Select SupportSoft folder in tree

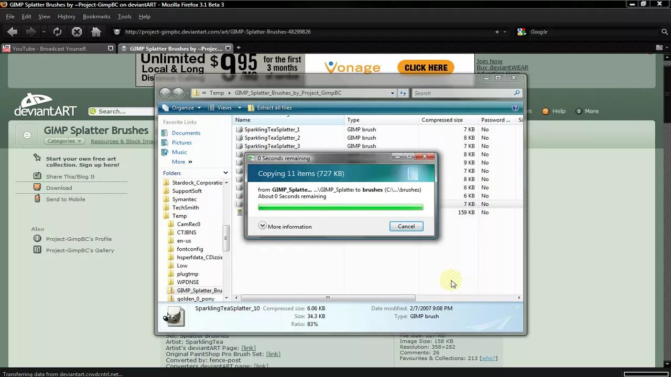pyautogui.click(x=187, y=191)
